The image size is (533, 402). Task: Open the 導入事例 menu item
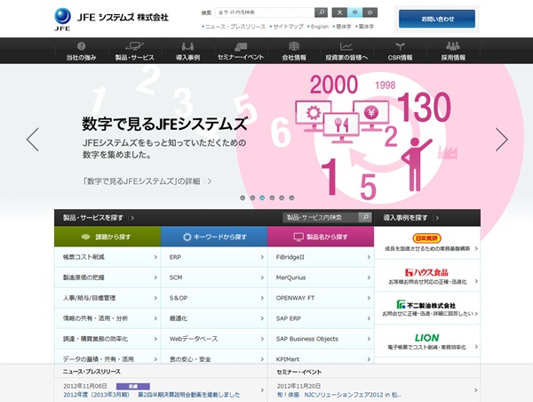click(x=187, y=51)
